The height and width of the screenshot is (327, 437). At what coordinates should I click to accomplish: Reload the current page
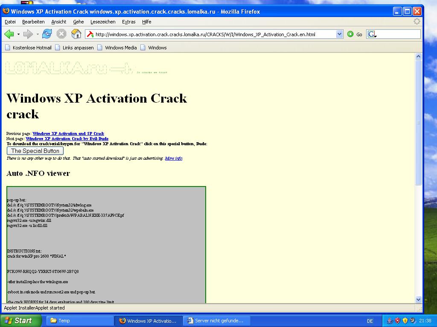coord(47,34)
